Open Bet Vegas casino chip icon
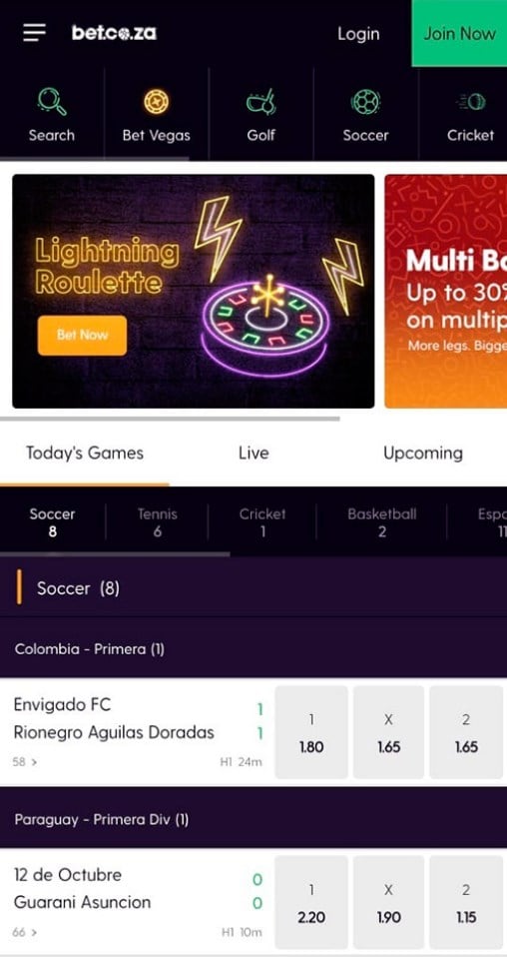The width and height of the screenshot is (507, 957). tap(157, 101)
